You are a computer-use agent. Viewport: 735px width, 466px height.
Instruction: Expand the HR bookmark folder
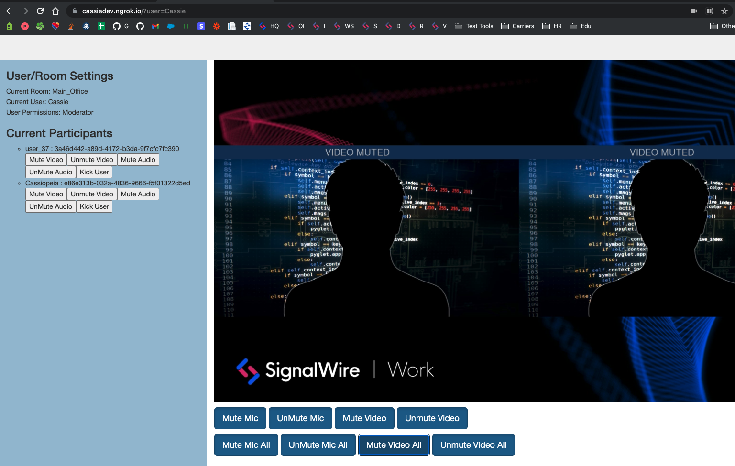pyautogui.click(x=552, y=26)
